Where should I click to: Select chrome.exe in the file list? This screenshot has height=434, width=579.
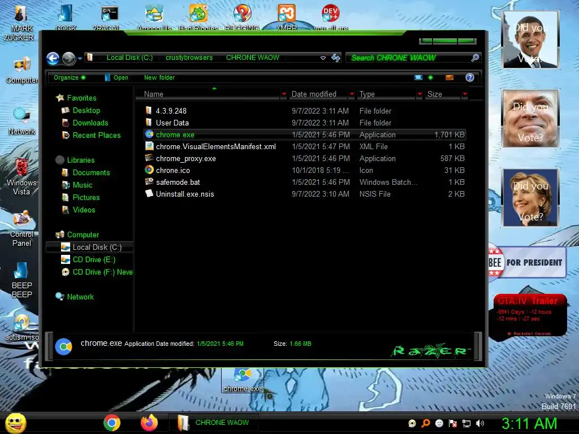point(305,134)
